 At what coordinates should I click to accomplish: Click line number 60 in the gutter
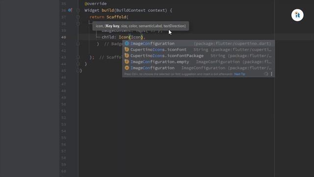63,171
